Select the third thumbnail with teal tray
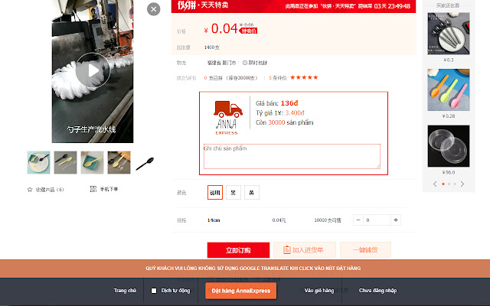 92,162
